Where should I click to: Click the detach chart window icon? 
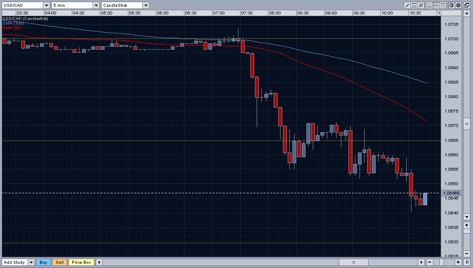pos(467,5)
